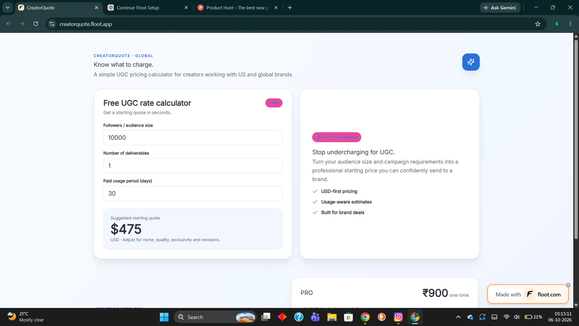
Task: Click the USD-first pricing checklist item
Action: (335, 191)
